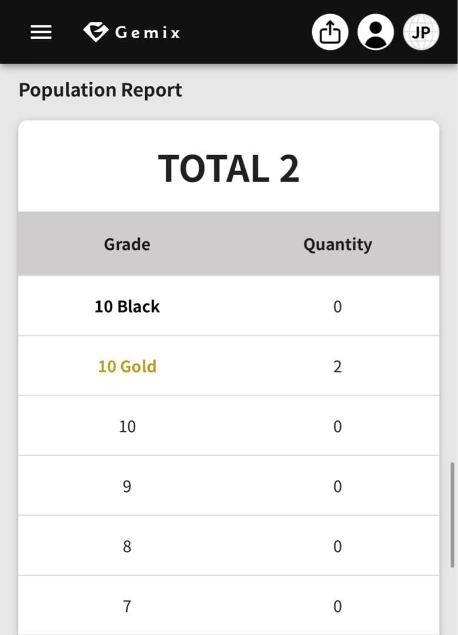458x635 pixels.
Task: Click the Population Report heading
Action: (101, 90)
